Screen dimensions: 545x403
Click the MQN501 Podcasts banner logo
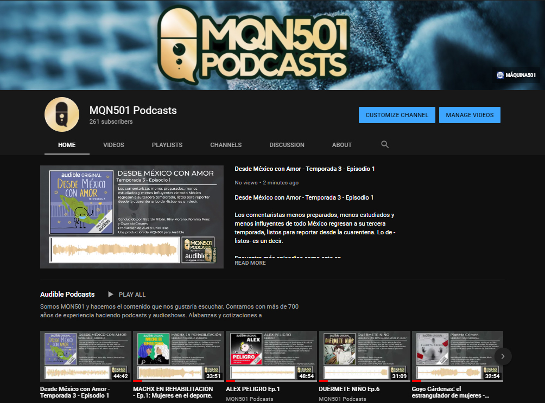pos(253,45)
